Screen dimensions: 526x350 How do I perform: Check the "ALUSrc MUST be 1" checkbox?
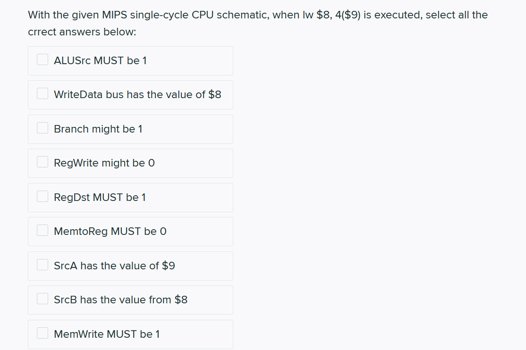[42, 59]
